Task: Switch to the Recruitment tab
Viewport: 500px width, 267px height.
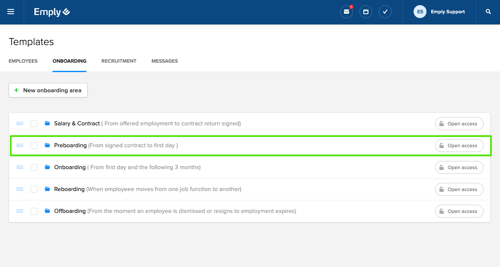Action: [119, 61]
